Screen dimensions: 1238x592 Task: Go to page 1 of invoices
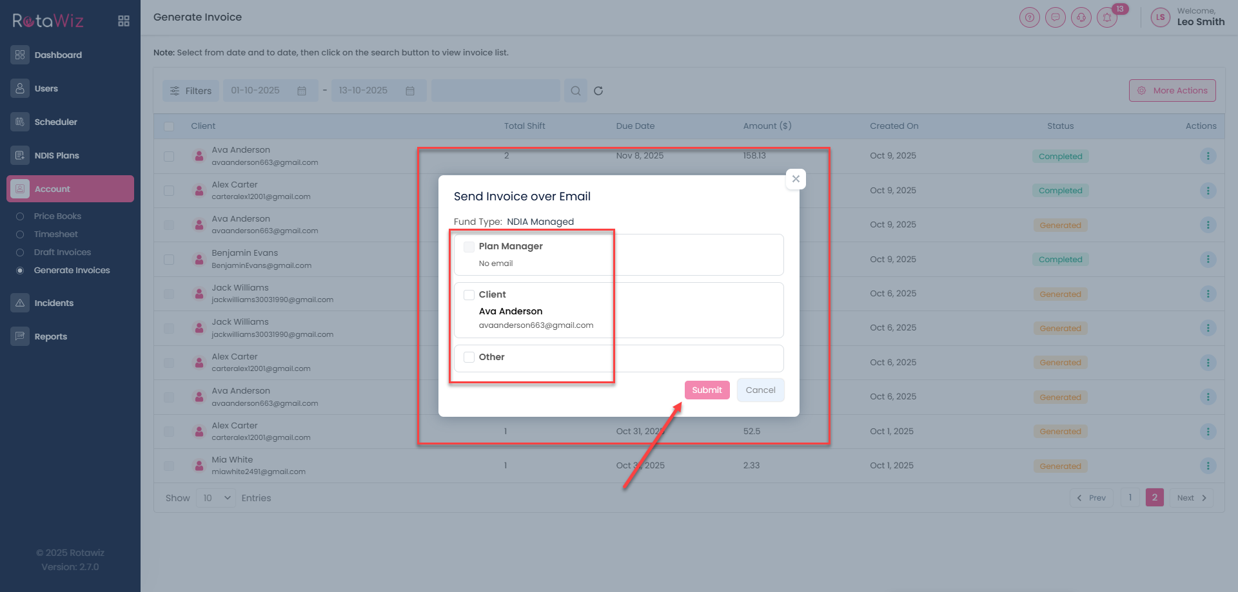[1130, 498]
